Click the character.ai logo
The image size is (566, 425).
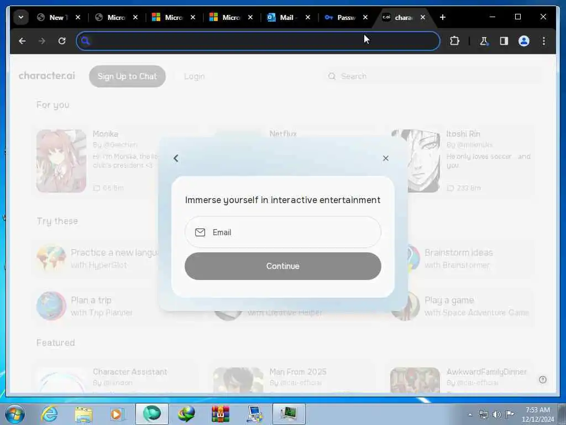[47, 75]
